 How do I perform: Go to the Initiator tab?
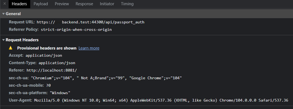[107, 4]
